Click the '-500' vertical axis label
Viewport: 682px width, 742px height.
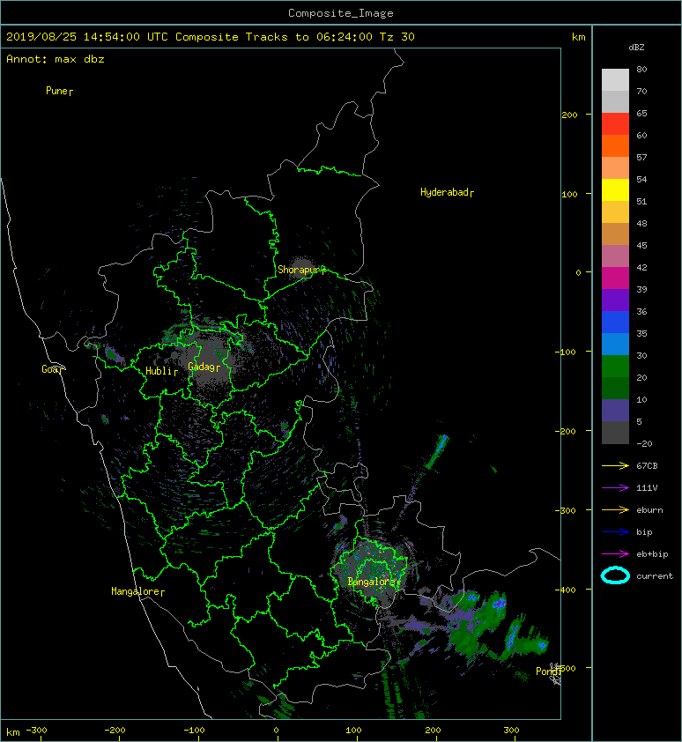(566, 668)
